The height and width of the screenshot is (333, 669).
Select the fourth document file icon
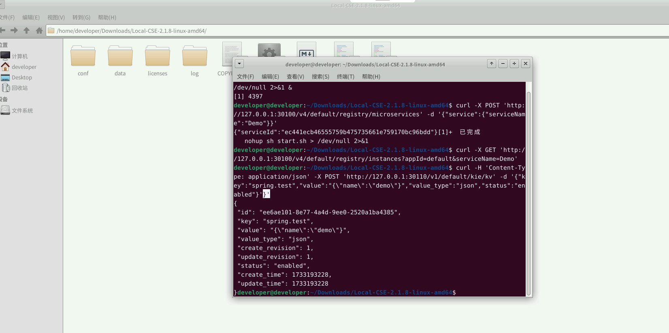(x=344, y=49)
